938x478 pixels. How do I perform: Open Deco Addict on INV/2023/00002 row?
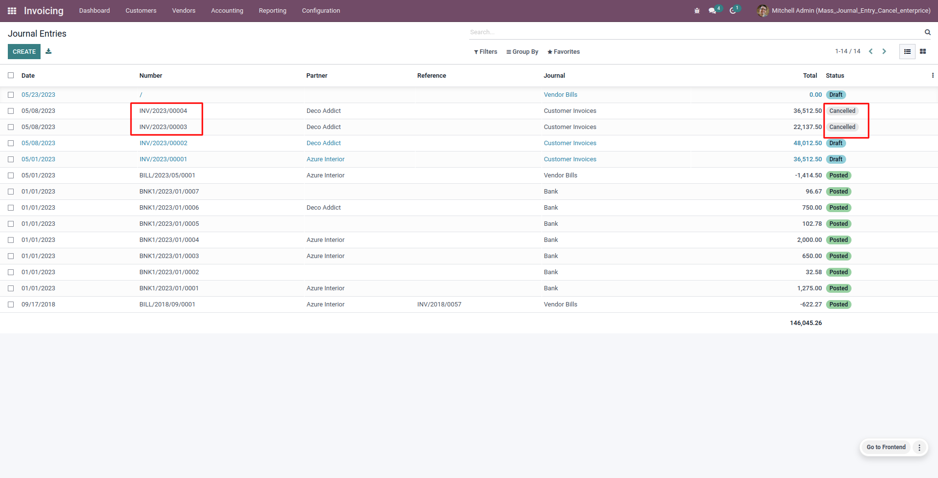[x=324, y=143]
